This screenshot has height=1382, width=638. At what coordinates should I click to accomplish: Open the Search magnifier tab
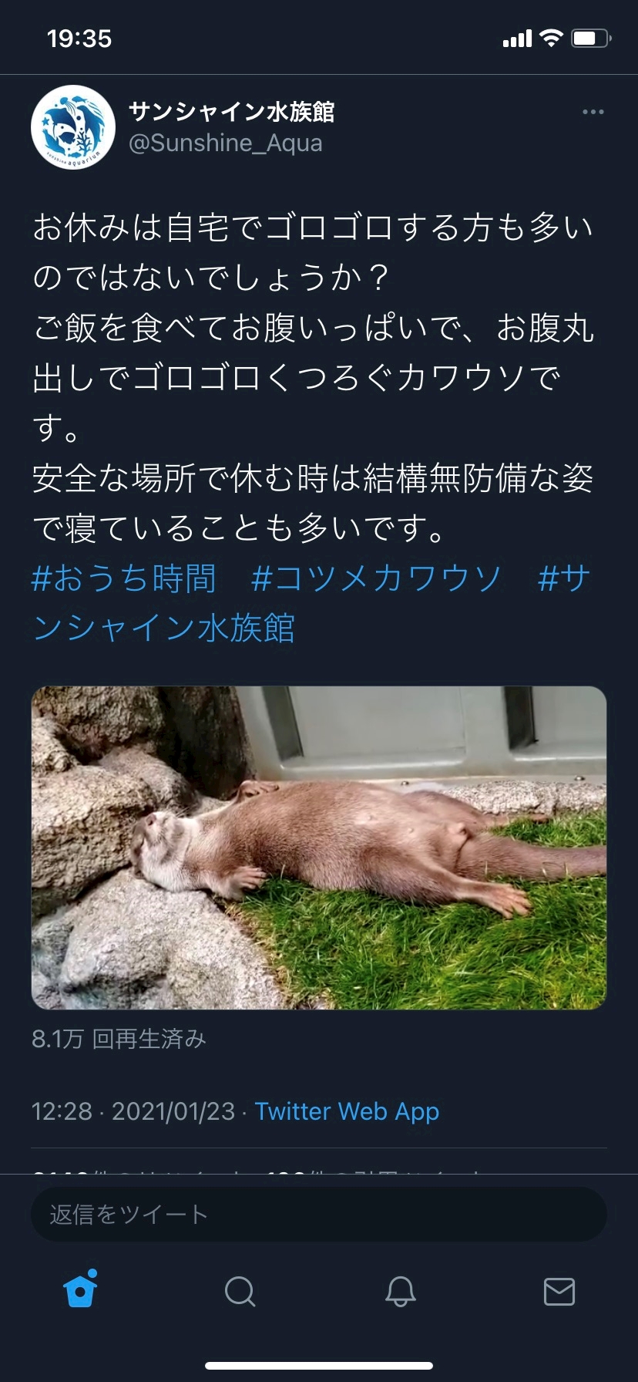coord(240,1291)
